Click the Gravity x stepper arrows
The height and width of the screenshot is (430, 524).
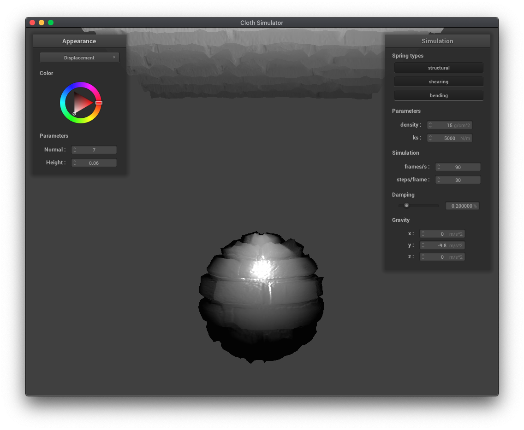423,234
